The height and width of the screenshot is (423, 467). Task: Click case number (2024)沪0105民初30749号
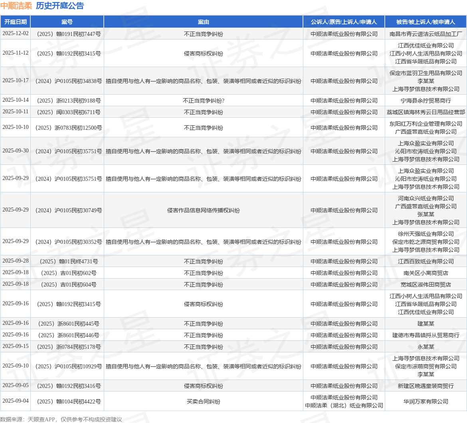coord(69,210)
